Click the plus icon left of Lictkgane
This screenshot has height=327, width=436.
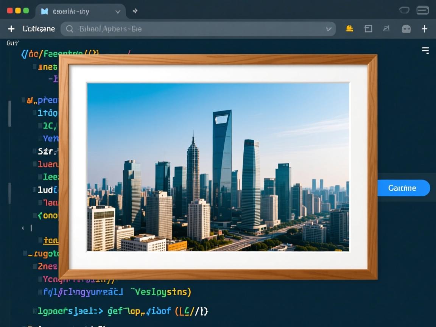pos(11,29)
